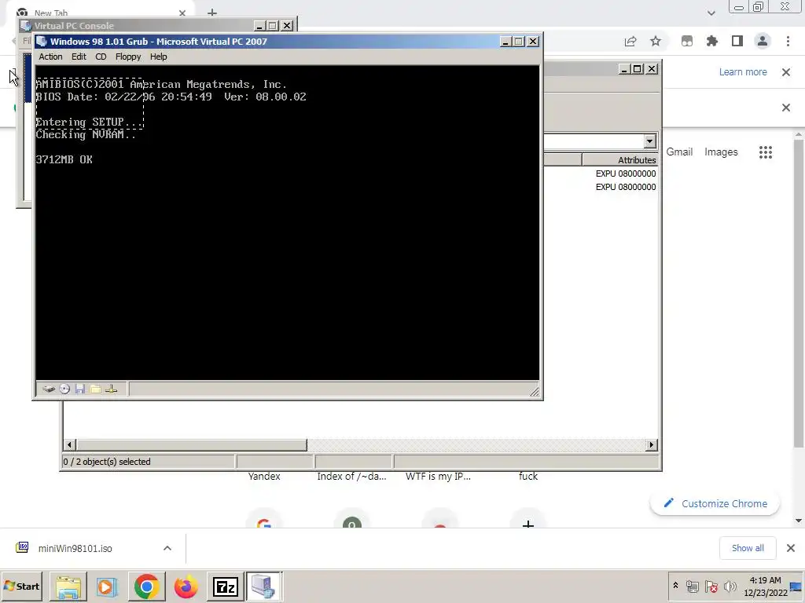Bookmark this tab with the star icon
805x603 pixels.
pos(656,42)
